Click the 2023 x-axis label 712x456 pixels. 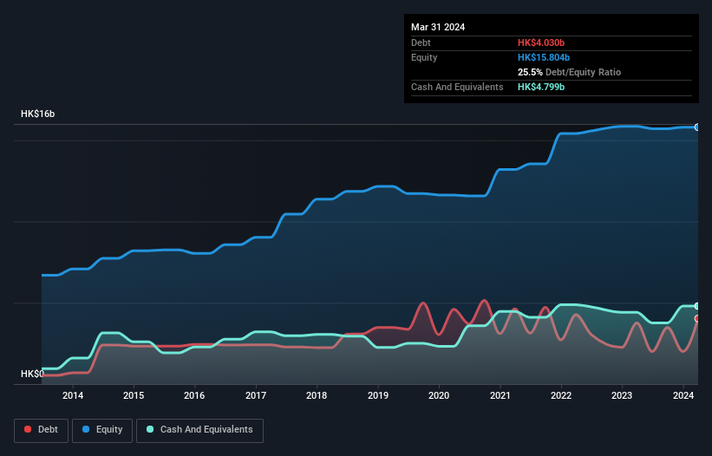coord(622,395)
